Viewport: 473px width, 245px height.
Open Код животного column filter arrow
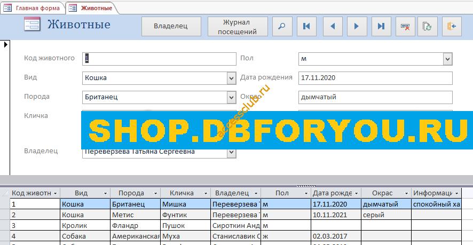[55, 193]
